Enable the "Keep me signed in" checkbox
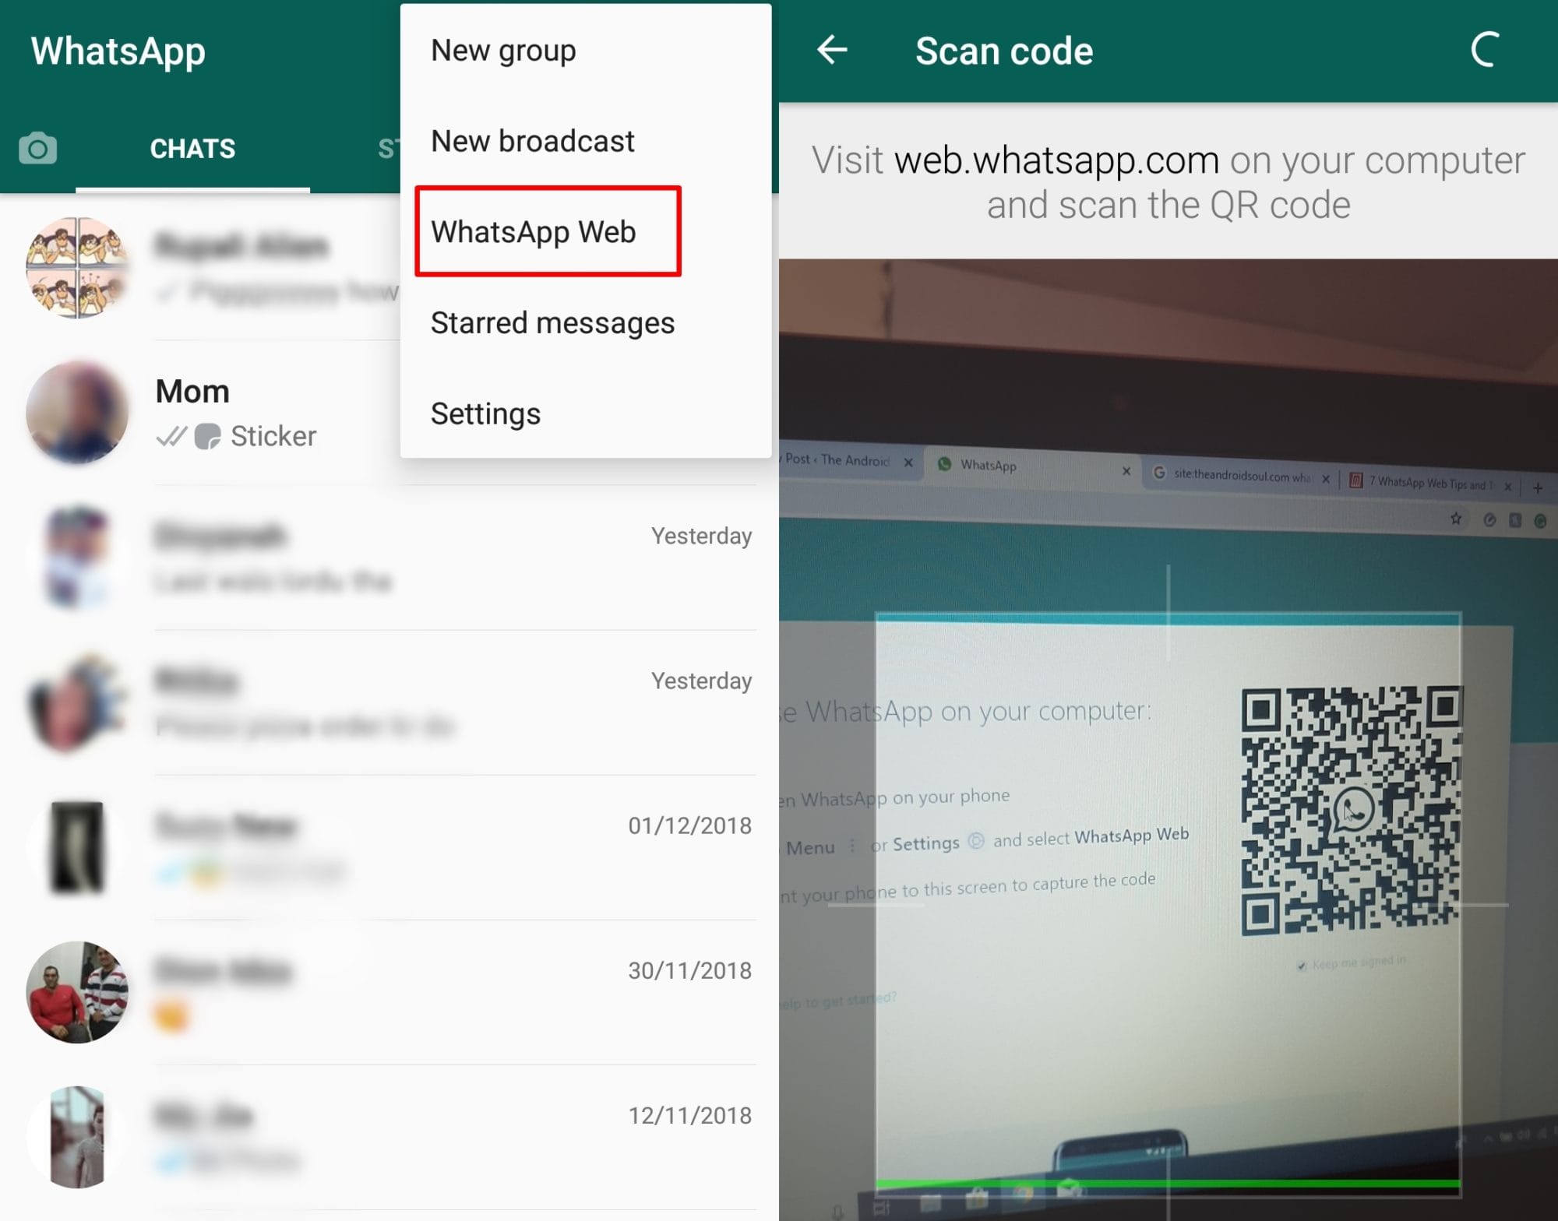The width and height of the screenshot is (1558, 1221). click(1302, 964)
